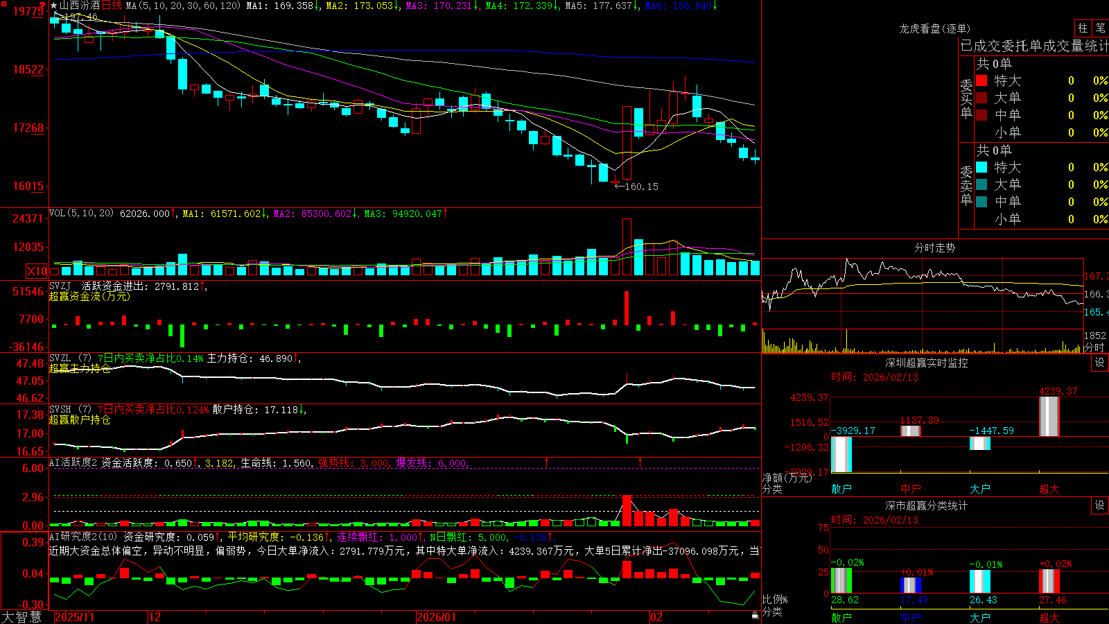Open the AI活跃度2 indicator label
1109x624 pixels.
coord(73,462)
